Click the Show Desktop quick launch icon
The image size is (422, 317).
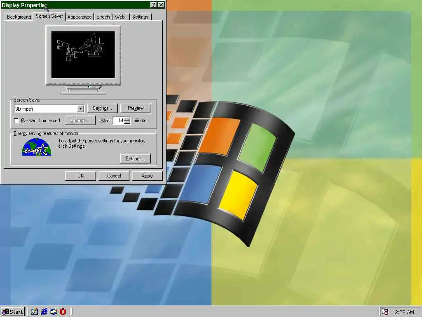(35, 312)
